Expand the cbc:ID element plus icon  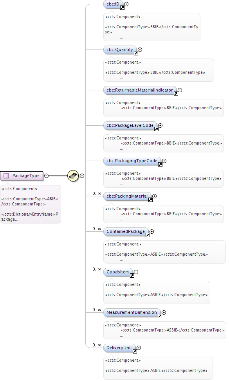click(x=126, y=4)
